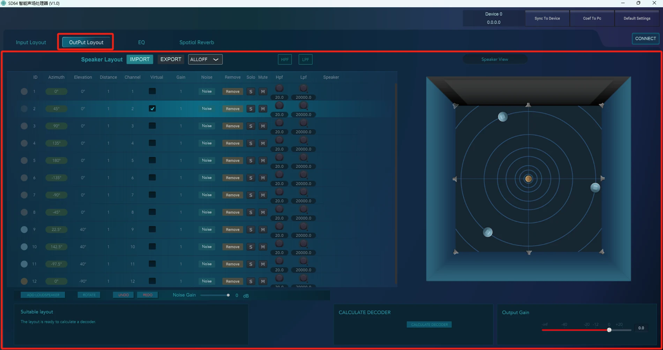663x350 pixels.
Task: Select the right-side speaker ball in the speaker view
Action: (x=595, y=188)
